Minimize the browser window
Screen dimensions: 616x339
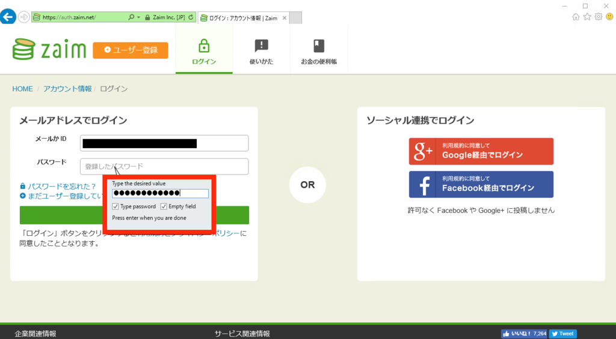[x=564, y=6]
